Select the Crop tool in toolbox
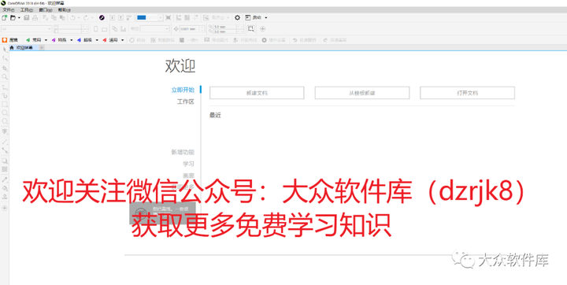 click(5, 68)
